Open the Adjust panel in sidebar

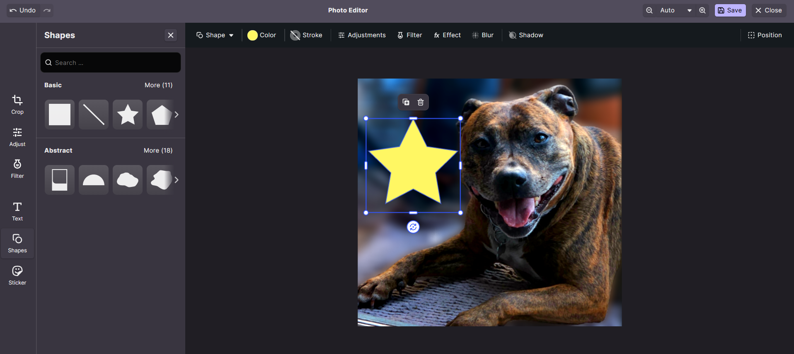17,137
